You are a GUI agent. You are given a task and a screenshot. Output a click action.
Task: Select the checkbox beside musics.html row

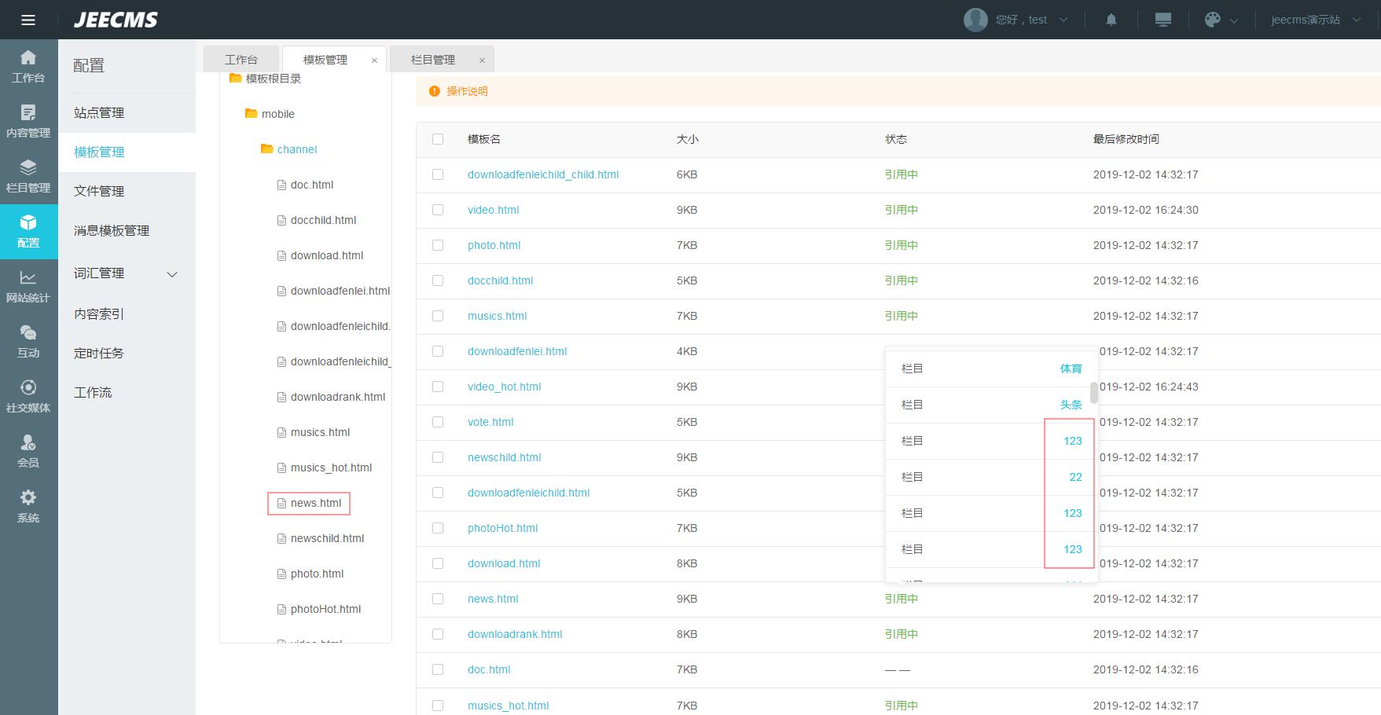tap(438, 316)
